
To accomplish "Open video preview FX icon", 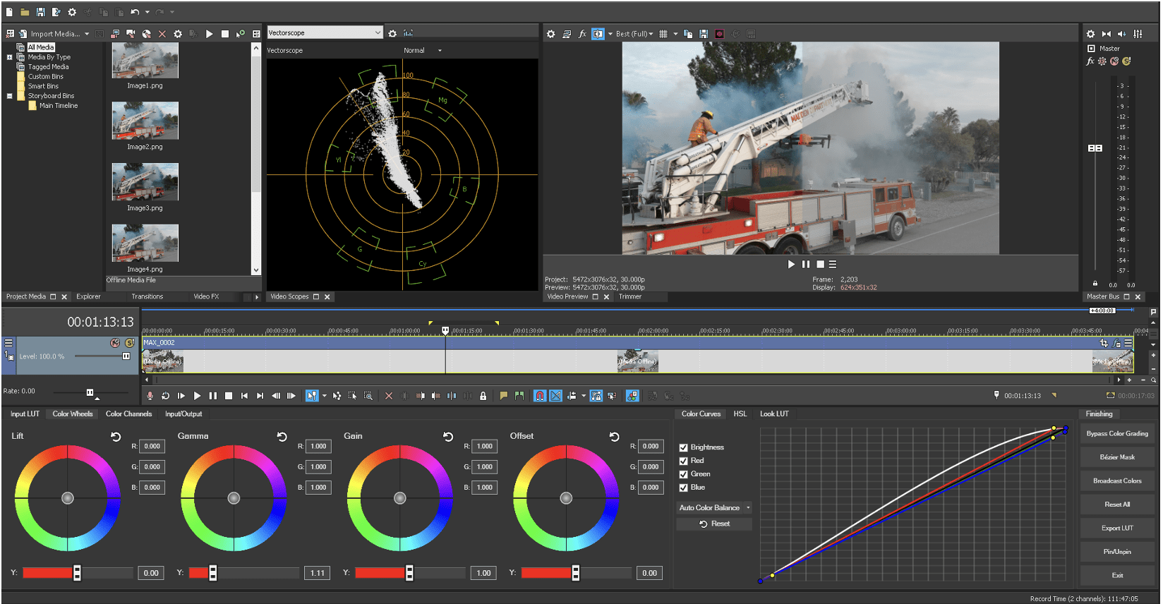I will [x=582, y=34].
